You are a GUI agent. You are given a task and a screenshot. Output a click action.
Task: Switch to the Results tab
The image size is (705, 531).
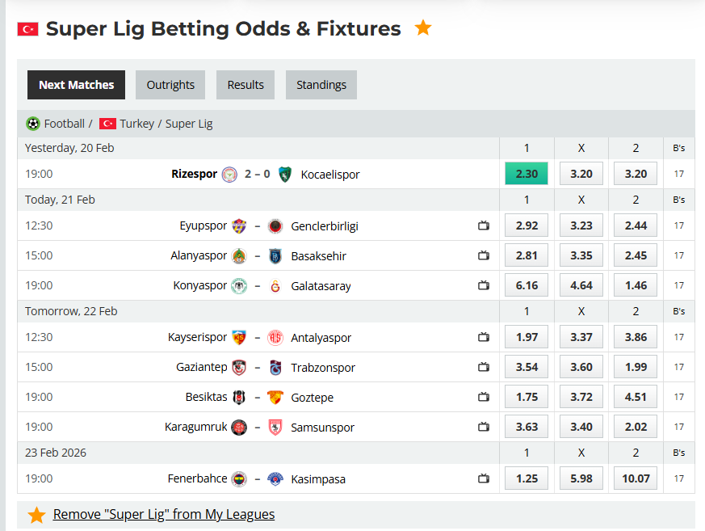click(245, 84)
